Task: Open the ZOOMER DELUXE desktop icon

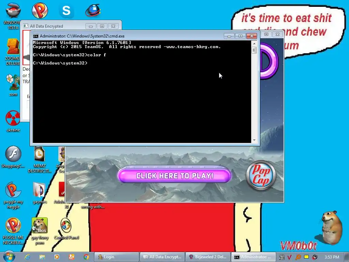Action: (x=13, y=52)
